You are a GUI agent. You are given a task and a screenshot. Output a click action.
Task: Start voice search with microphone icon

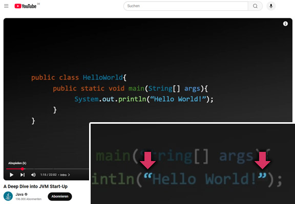(x=271, y=6)
